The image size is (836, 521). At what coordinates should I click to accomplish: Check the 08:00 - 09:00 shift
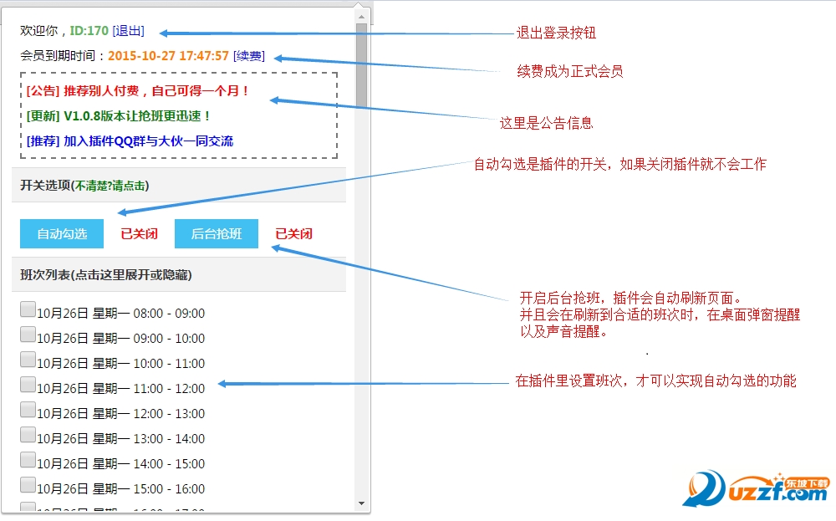click(28, 309)
